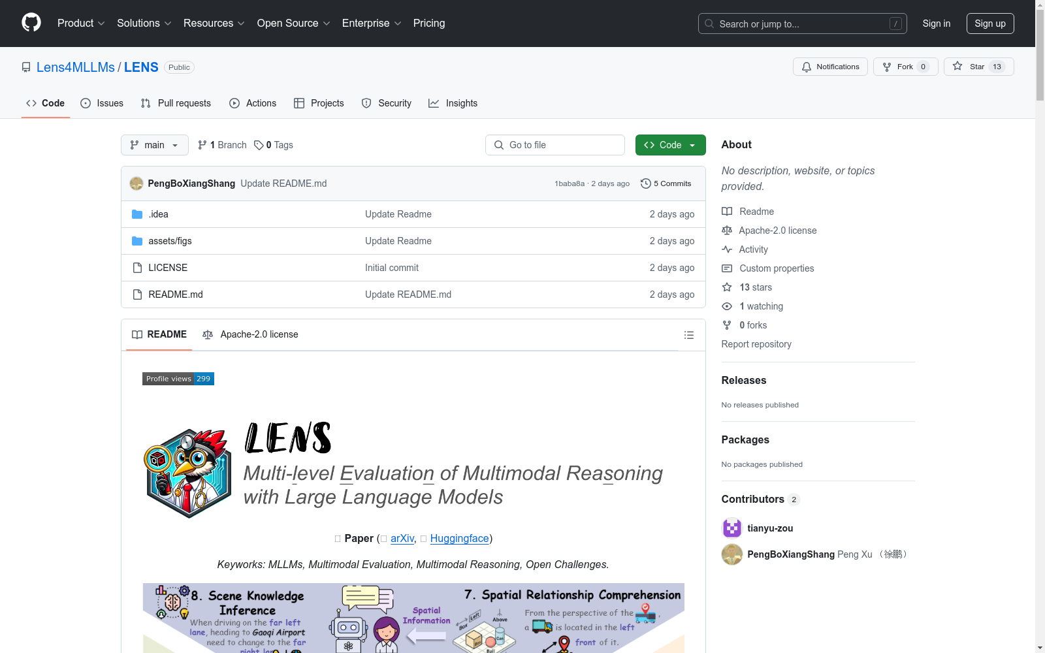This screenshot has height=653, width=1045.
Task: Expand the Solutions menu
Action: click(144, 23)
